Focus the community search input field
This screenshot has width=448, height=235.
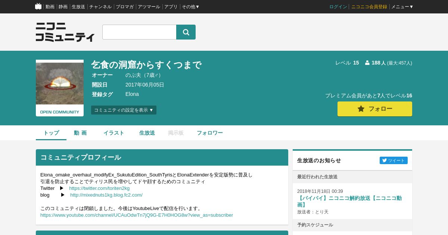(x=139, y=32)
